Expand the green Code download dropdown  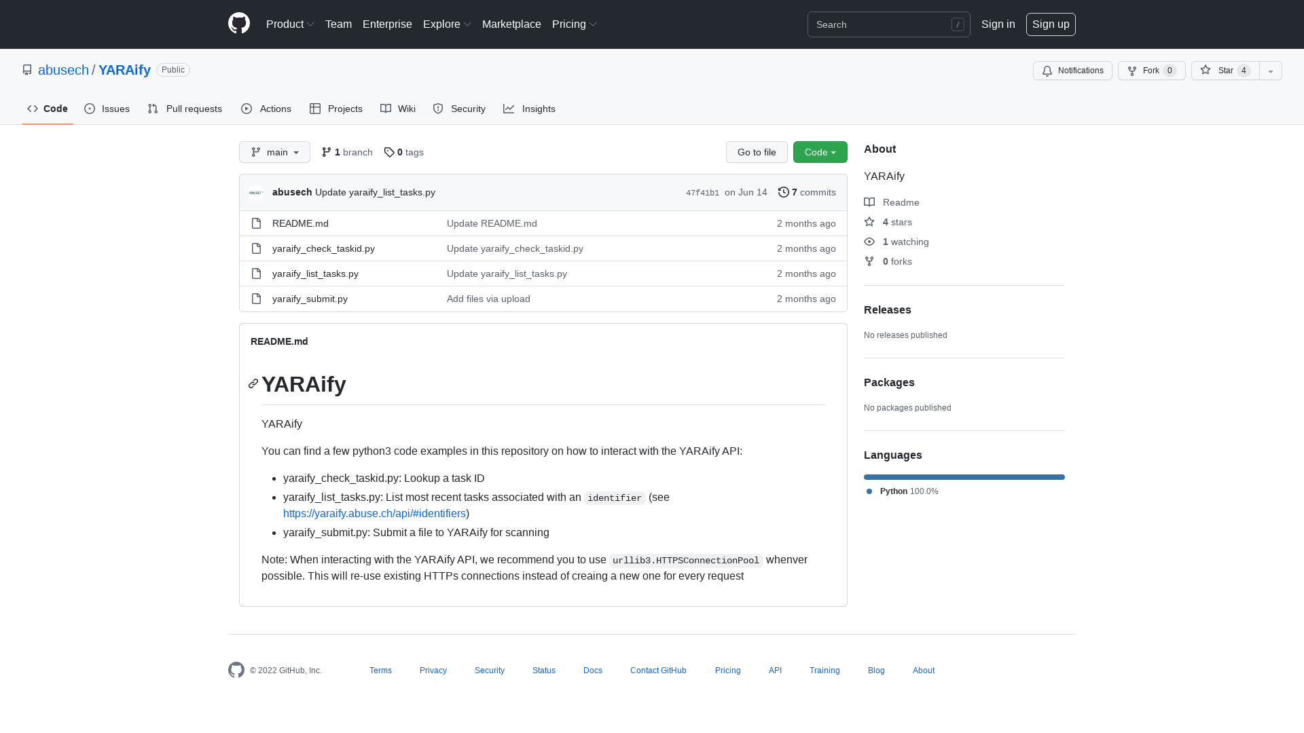(820, 152)
